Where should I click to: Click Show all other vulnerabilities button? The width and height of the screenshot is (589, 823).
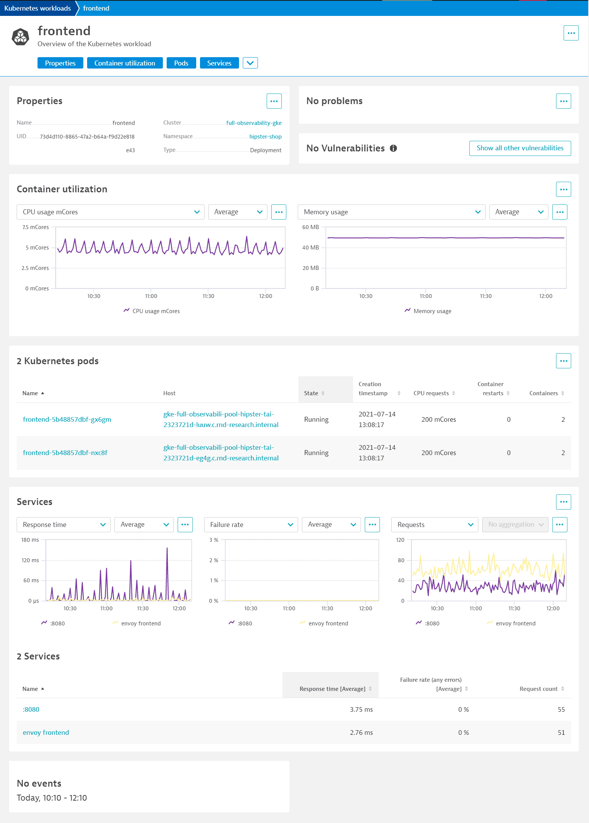point(520,148)
